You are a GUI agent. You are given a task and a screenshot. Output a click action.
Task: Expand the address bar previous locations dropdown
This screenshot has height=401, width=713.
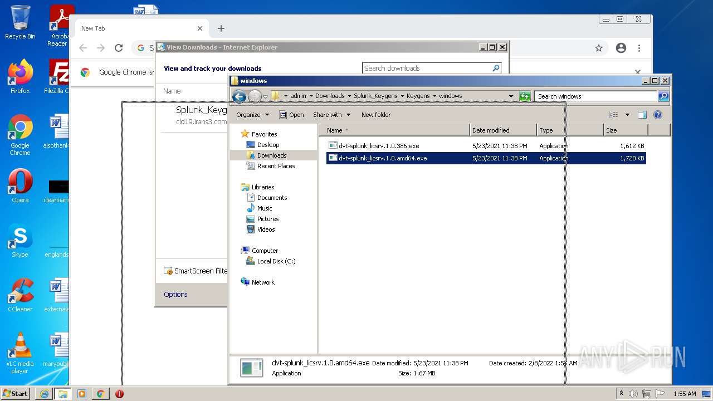511,96
